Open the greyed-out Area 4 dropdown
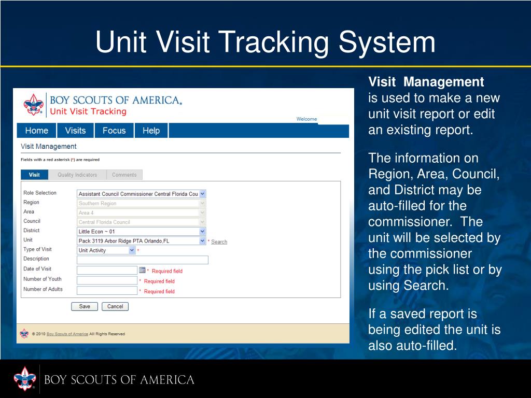Image resolution: width=531 pixels, height=398 pixels. pos(202,213)
